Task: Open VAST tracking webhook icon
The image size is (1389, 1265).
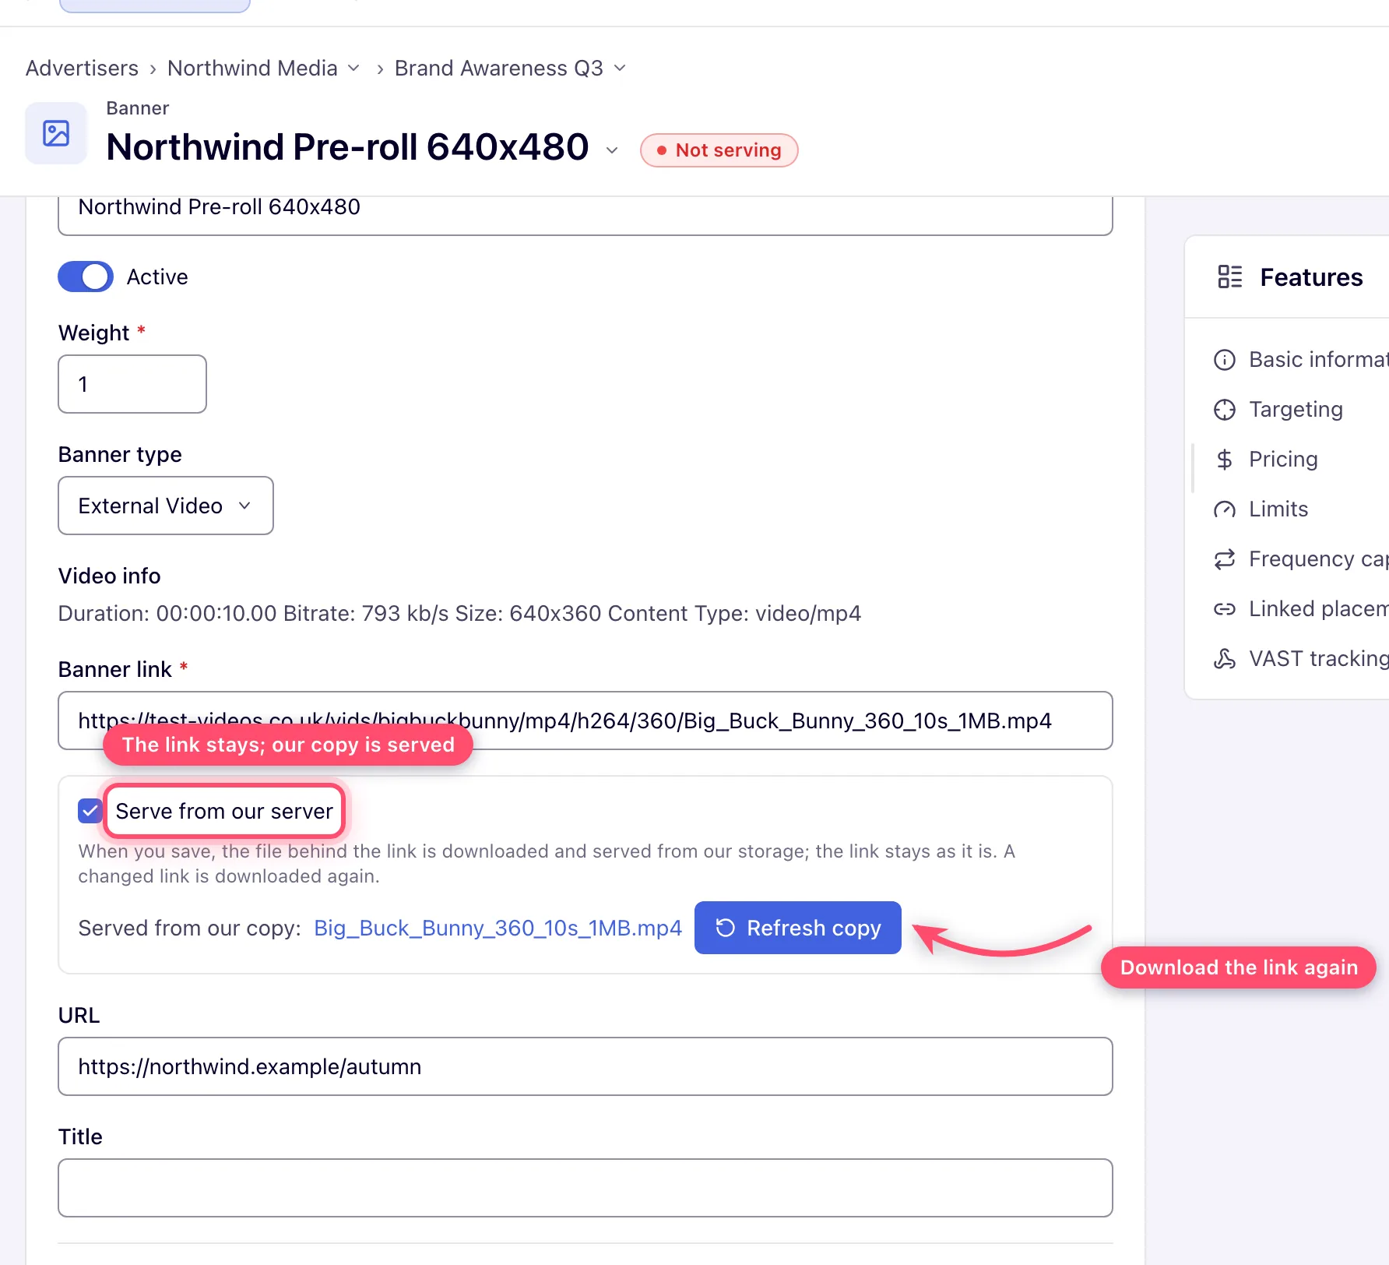Action: [x=1225, y=659]
